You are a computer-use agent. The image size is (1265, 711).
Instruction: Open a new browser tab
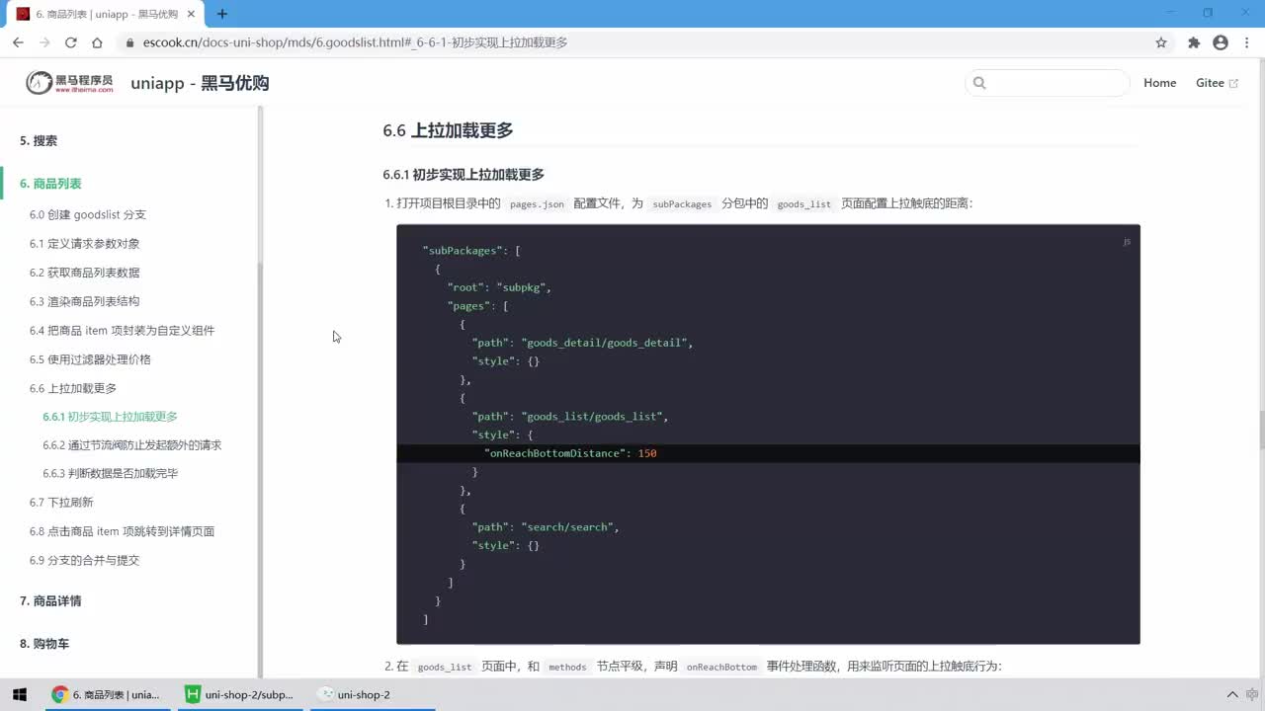[x=222, y=14]
